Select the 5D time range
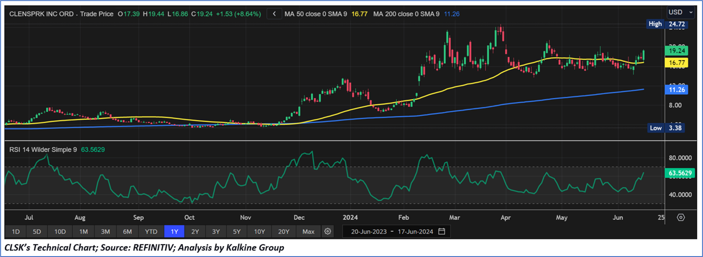Screen dimensions: 703x257 point(37,232)
